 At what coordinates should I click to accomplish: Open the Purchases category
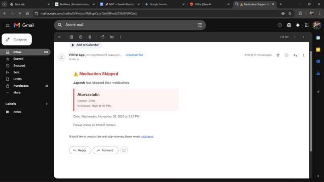25,86
